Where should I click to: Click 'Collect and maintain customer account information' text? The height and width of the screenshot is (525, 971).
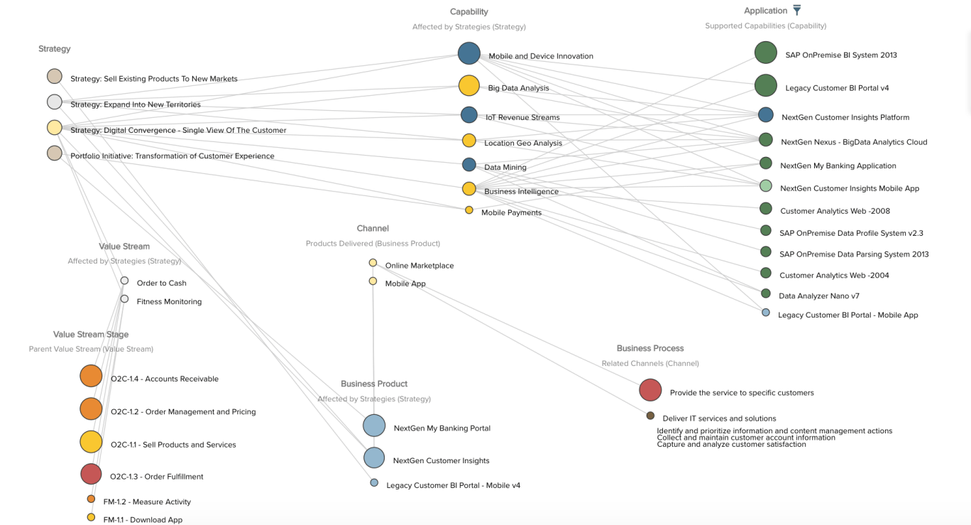[x=746, y=438]
